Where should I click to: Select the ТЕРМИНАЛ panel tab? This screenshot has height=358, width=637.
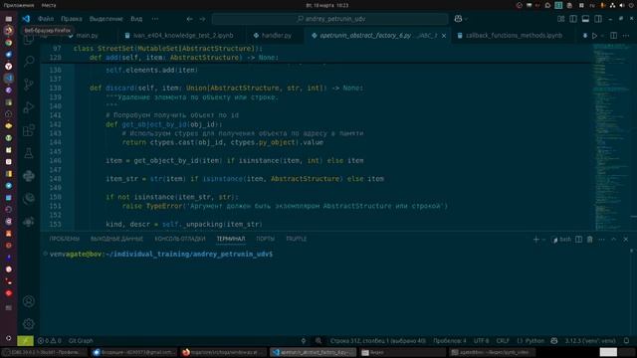coord(230,239)
